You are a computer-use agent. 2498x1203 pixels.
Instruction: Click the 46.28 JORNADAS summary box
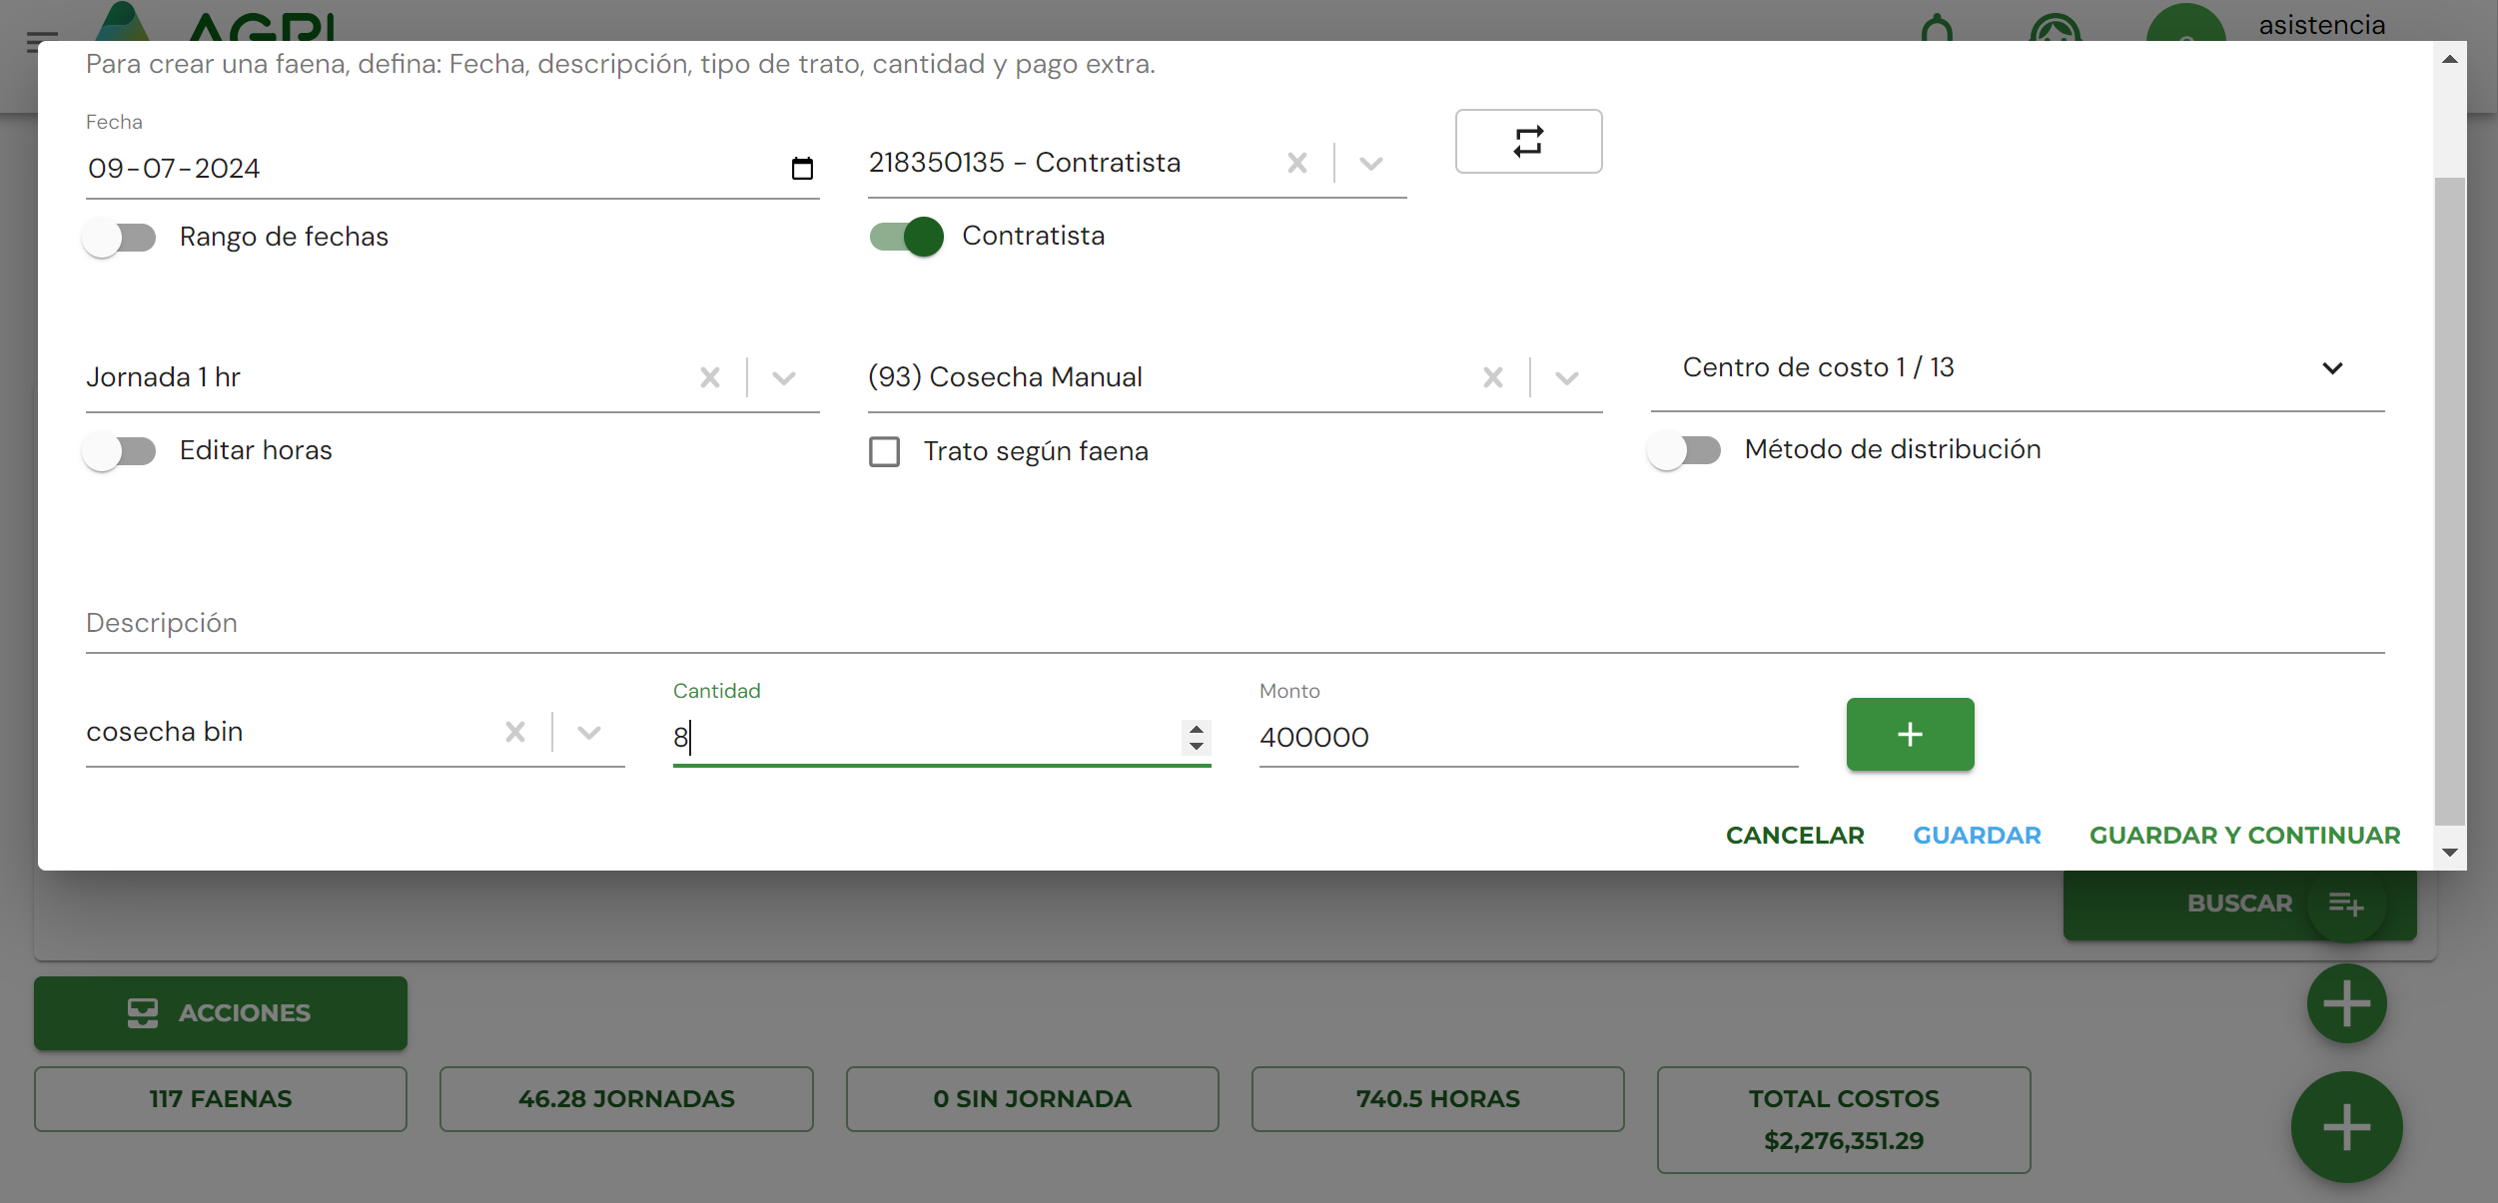click(626, 1098)
